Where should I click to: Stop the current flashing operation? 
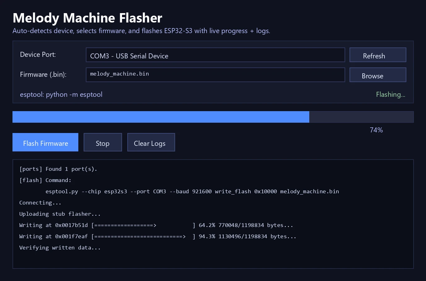102,143
